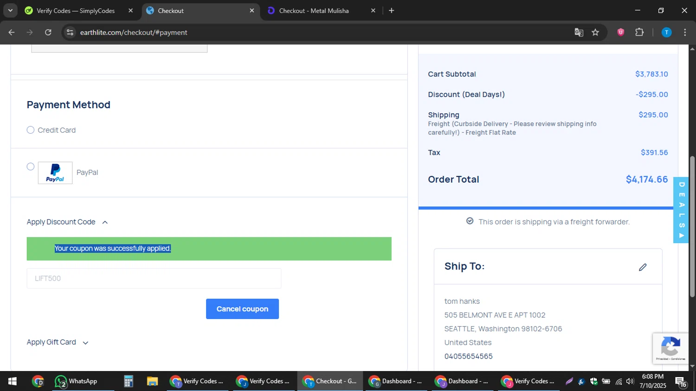Open Chrome D profile icon in taskbar
This screenshot has height=391, width=696.
click(38, 381)
